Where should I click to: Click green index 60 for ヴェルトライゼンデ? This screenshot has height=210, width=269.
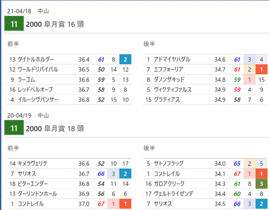[x=237, y=194]
